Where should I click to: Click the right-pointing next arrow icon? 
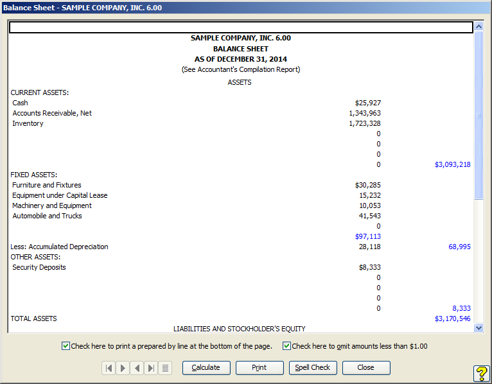click(123, 368)
